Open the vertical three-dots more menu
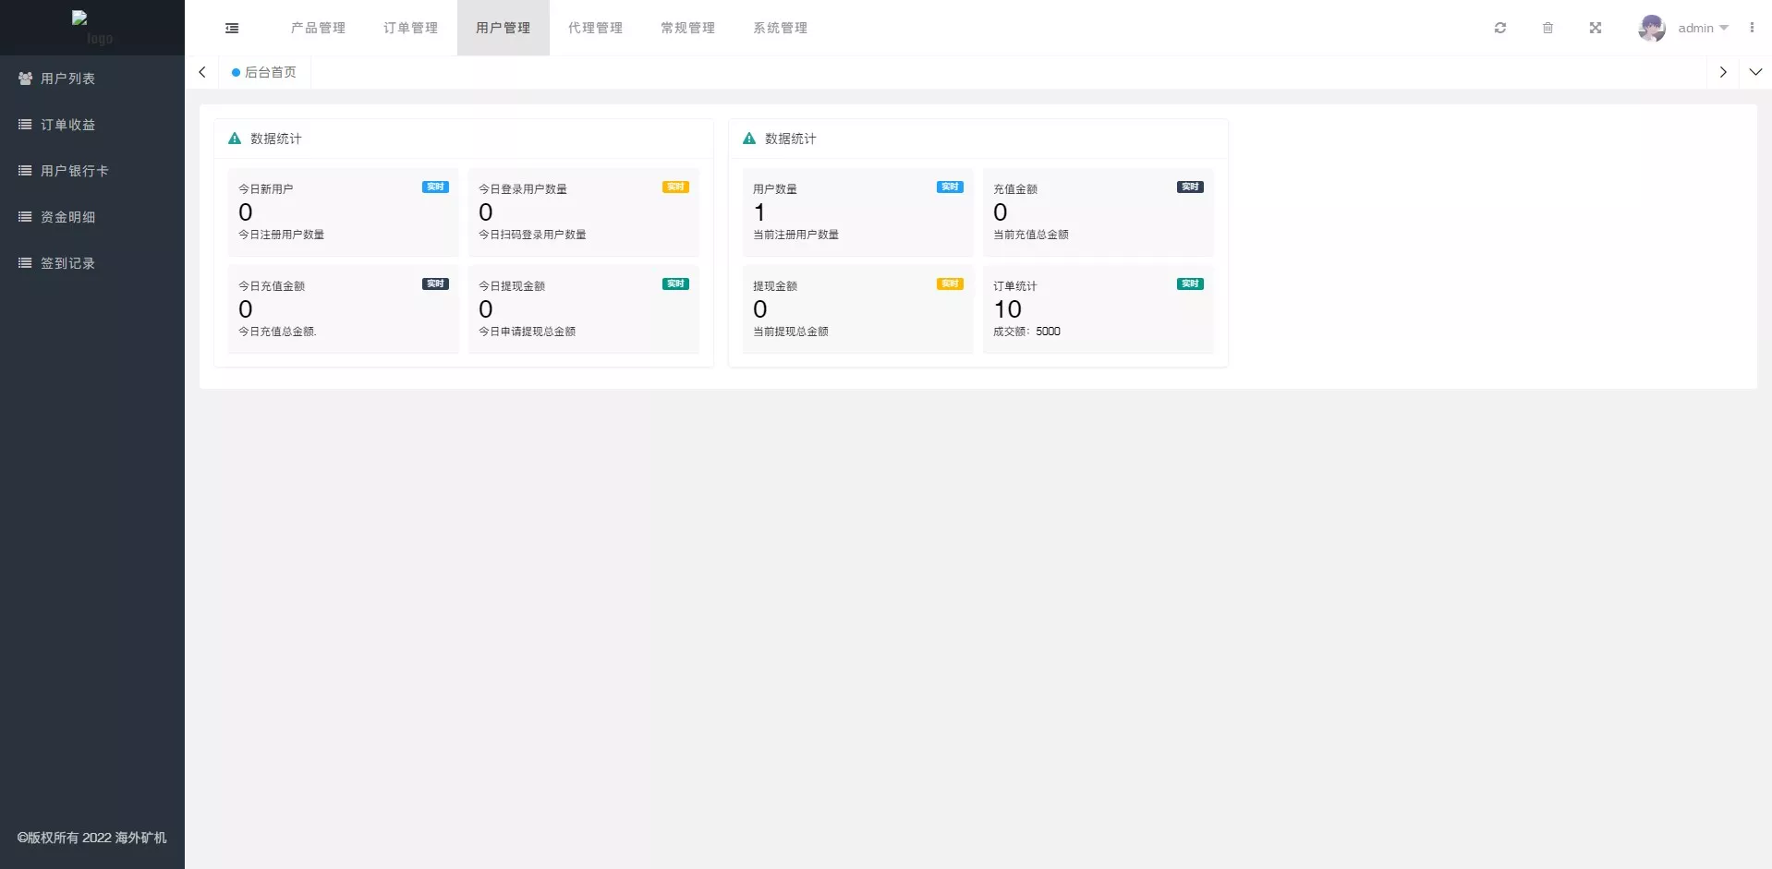The image size is (1772, 869). pyautogui.click(x=1751, y=28)
